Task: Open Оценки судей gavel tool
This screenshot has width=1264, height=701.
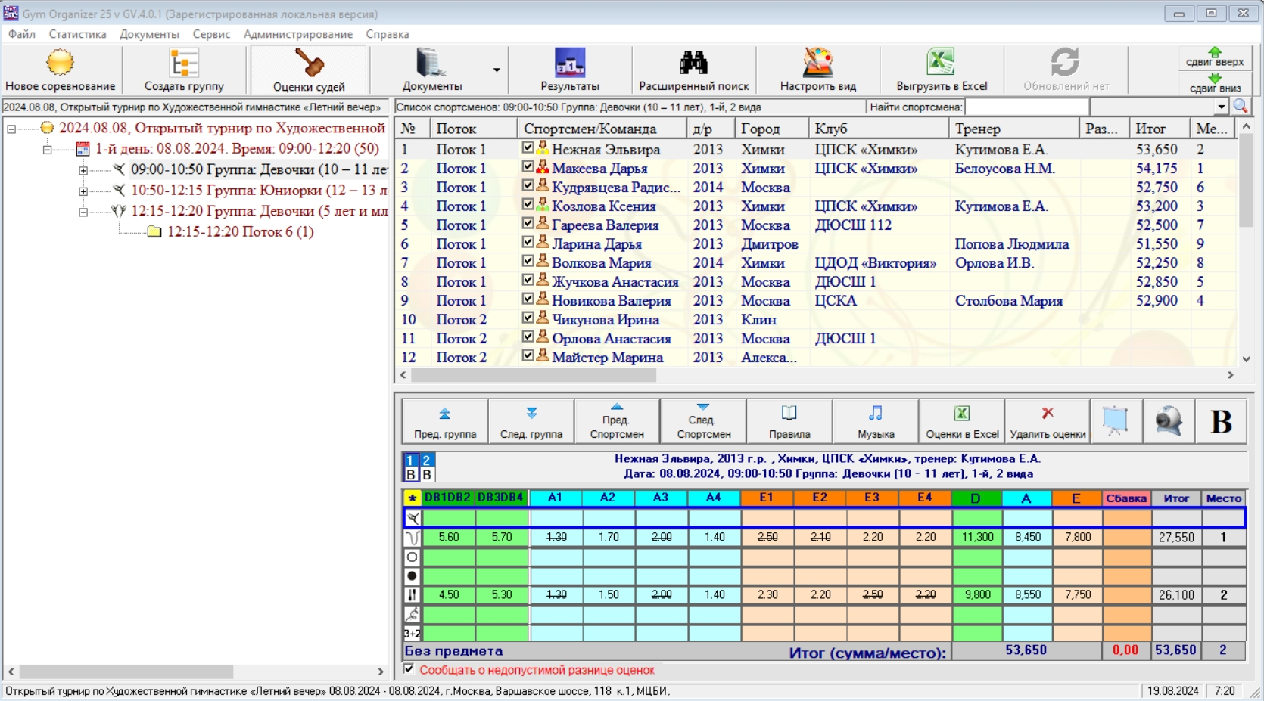Action: tap(309, 64)
